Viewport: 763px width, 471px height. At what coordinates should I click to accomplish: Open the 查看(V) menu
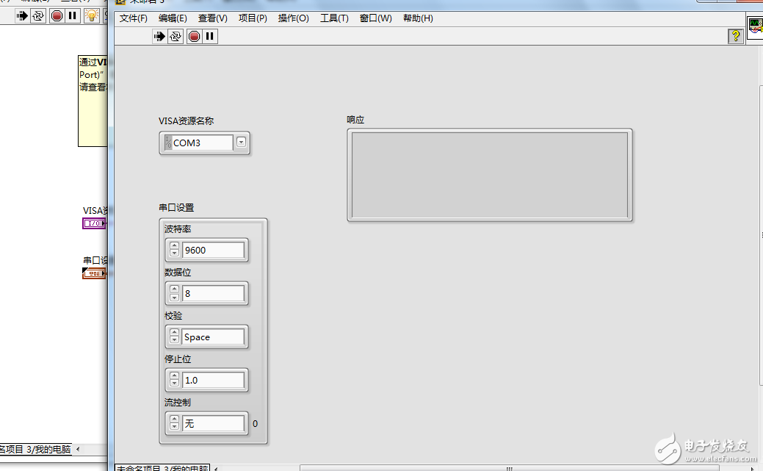pyautogui.click(x=213, y=18)
